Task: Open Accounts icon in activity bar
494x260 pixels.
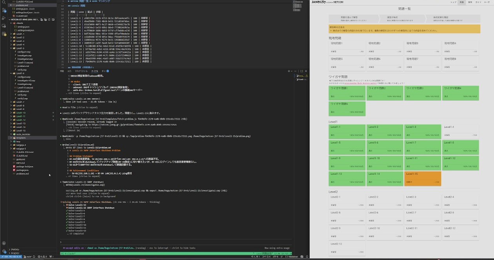Action: coord(4,243)
